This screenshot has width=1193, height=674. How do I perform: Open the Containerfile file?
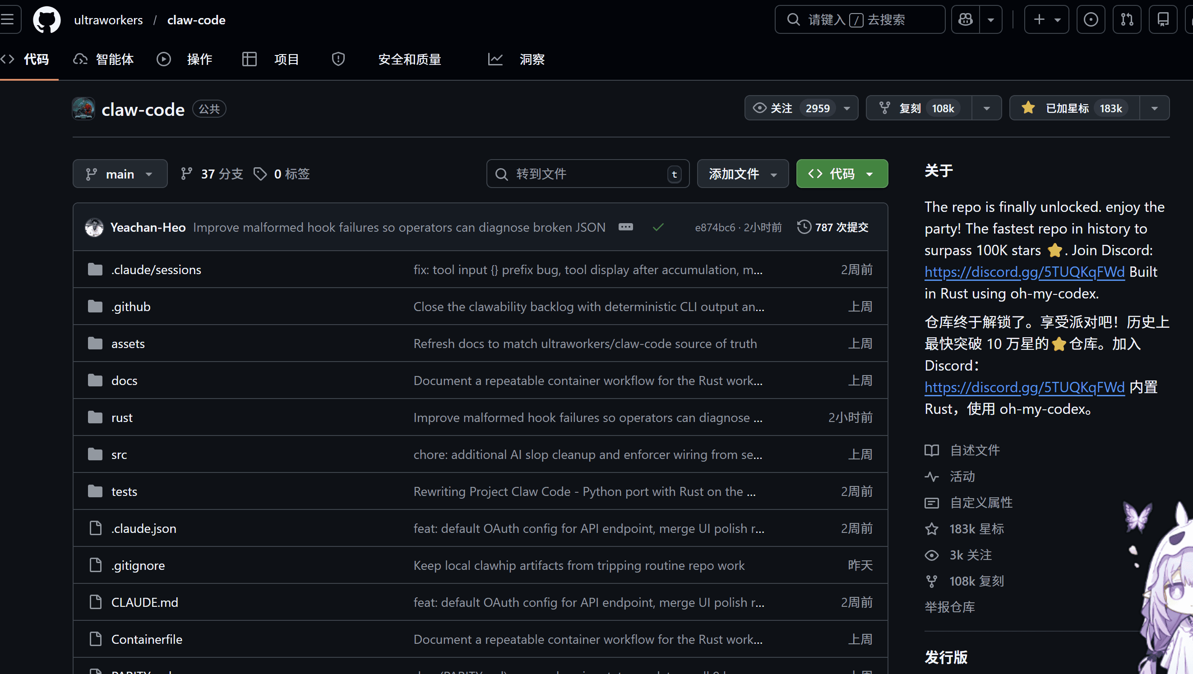pyautogui.click(x=147, y=640)
